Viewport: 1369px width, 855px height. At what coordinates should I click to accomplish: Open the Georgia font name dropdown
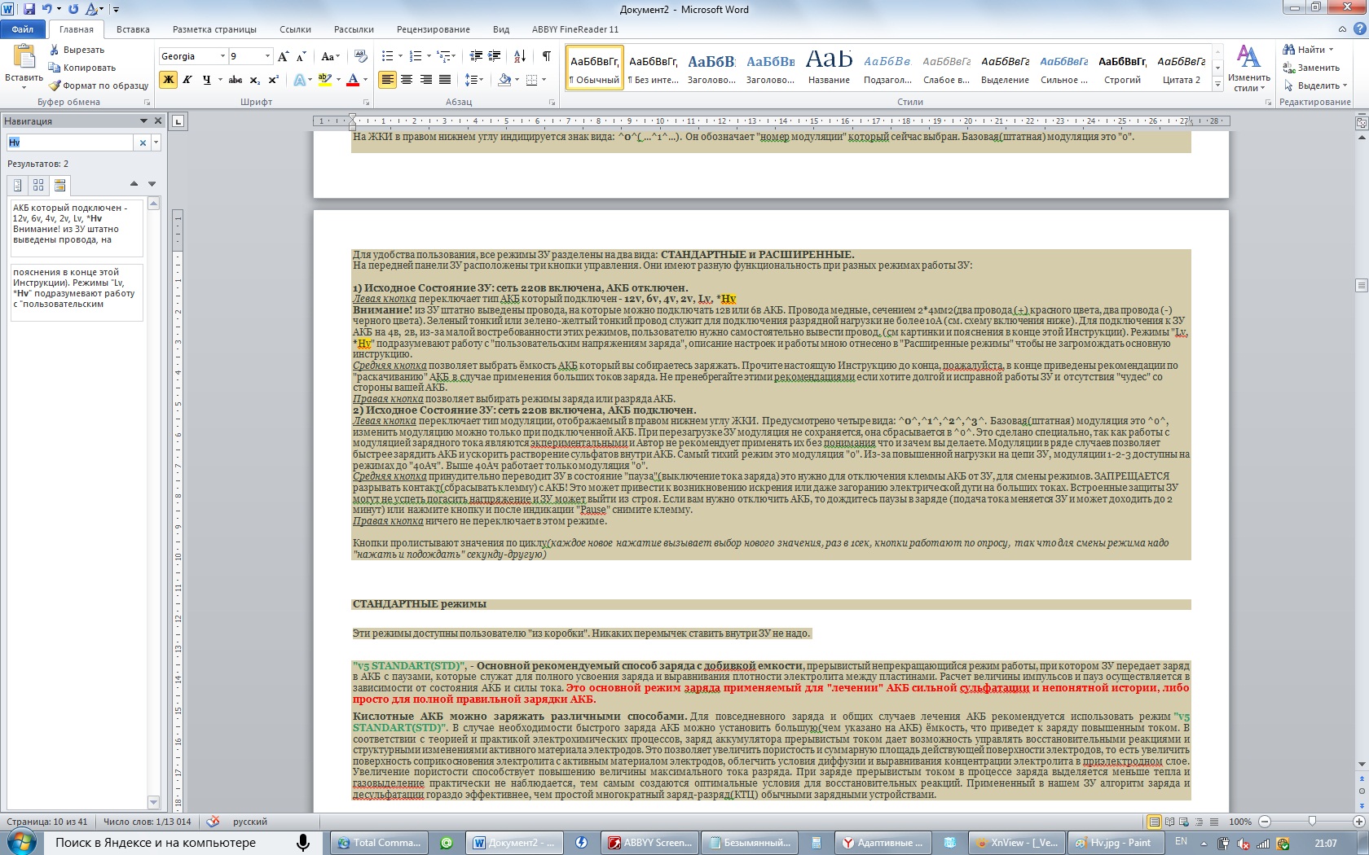point(222,56)
